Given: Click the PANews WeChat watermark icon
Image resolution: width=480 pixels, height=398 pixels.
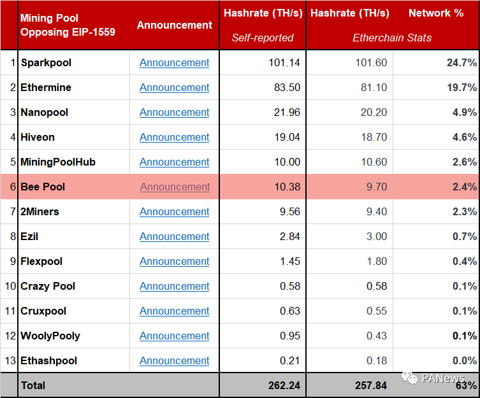Looking at the screenshot, I should tap(410, 378).
